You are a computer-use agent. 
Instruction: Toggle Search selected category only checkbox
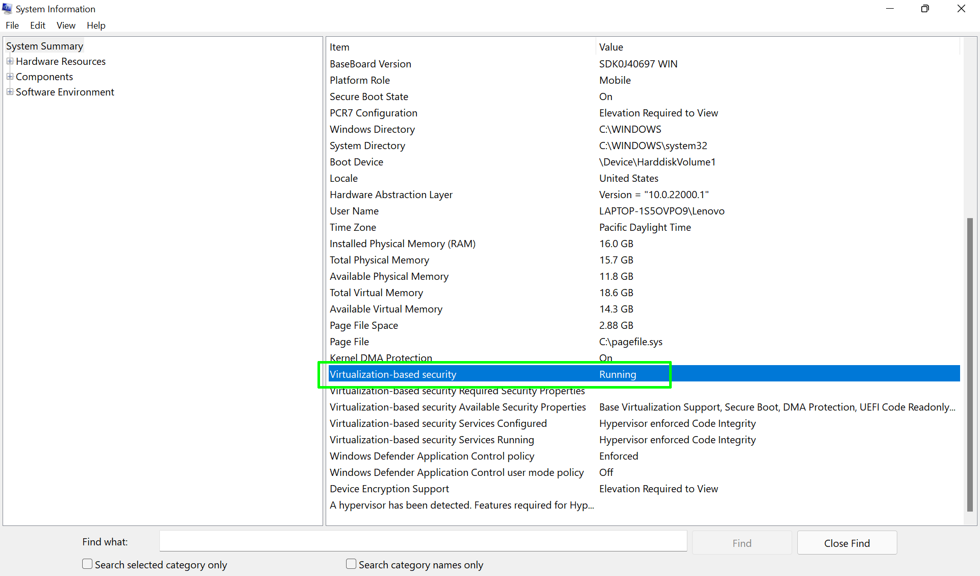coord(88,564)
